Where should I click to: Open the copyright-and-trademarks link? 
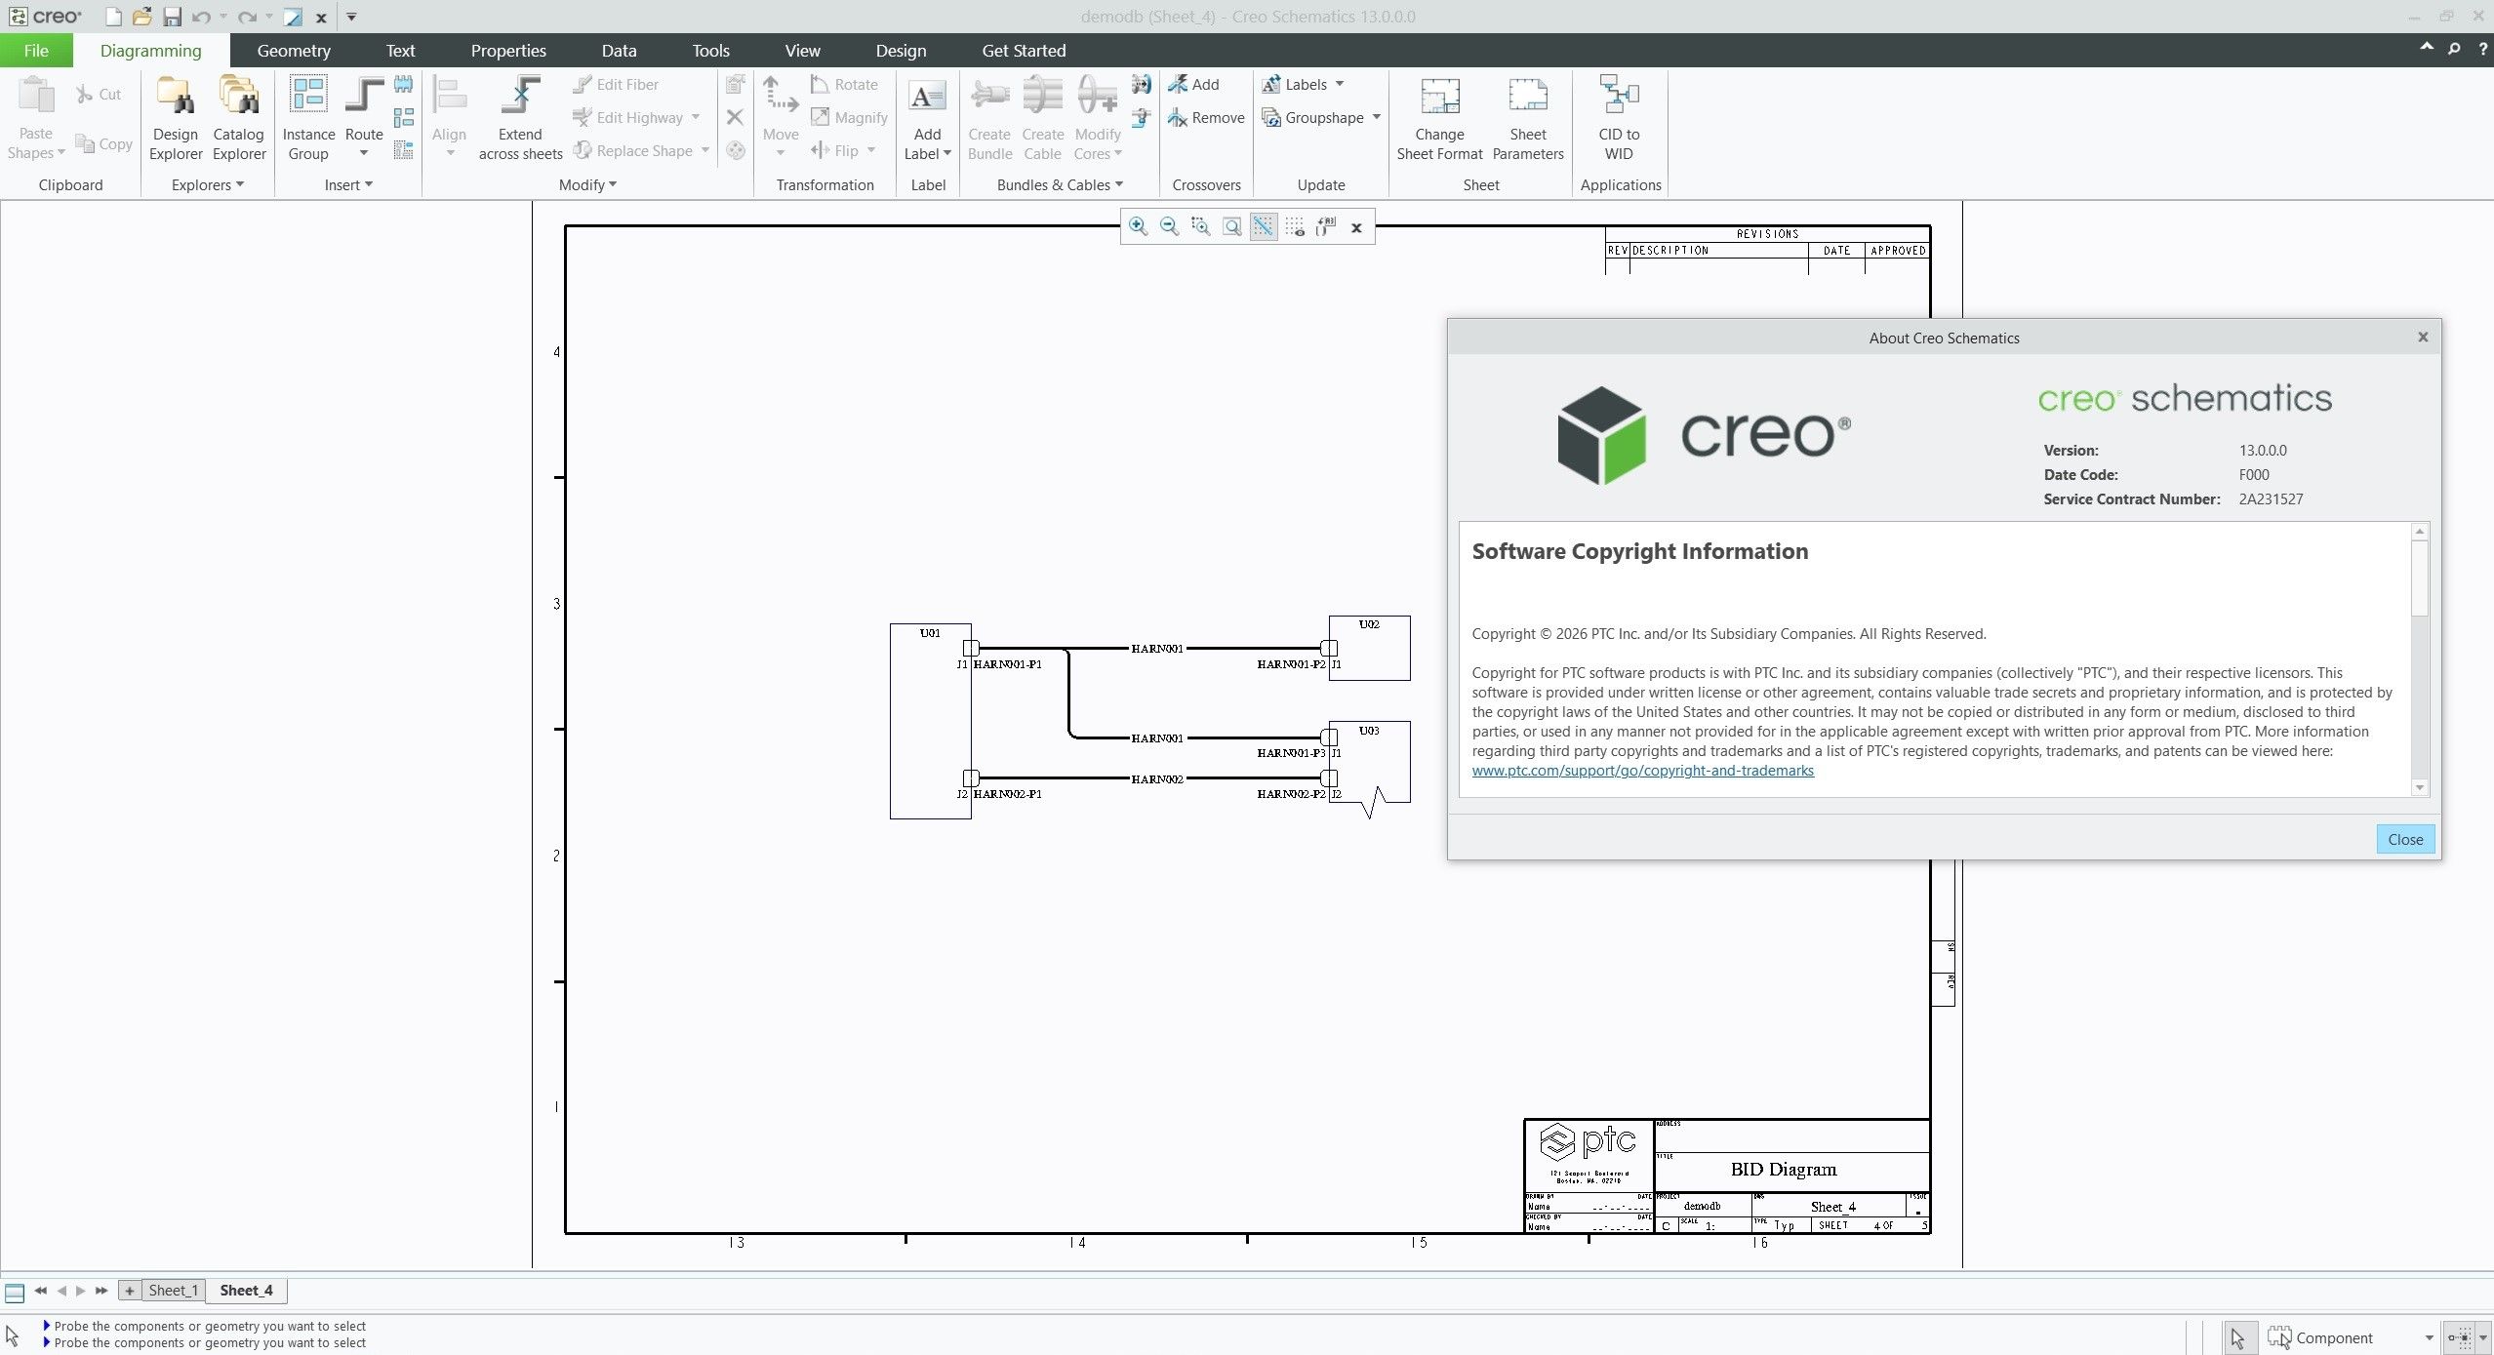coord(1642,771)
